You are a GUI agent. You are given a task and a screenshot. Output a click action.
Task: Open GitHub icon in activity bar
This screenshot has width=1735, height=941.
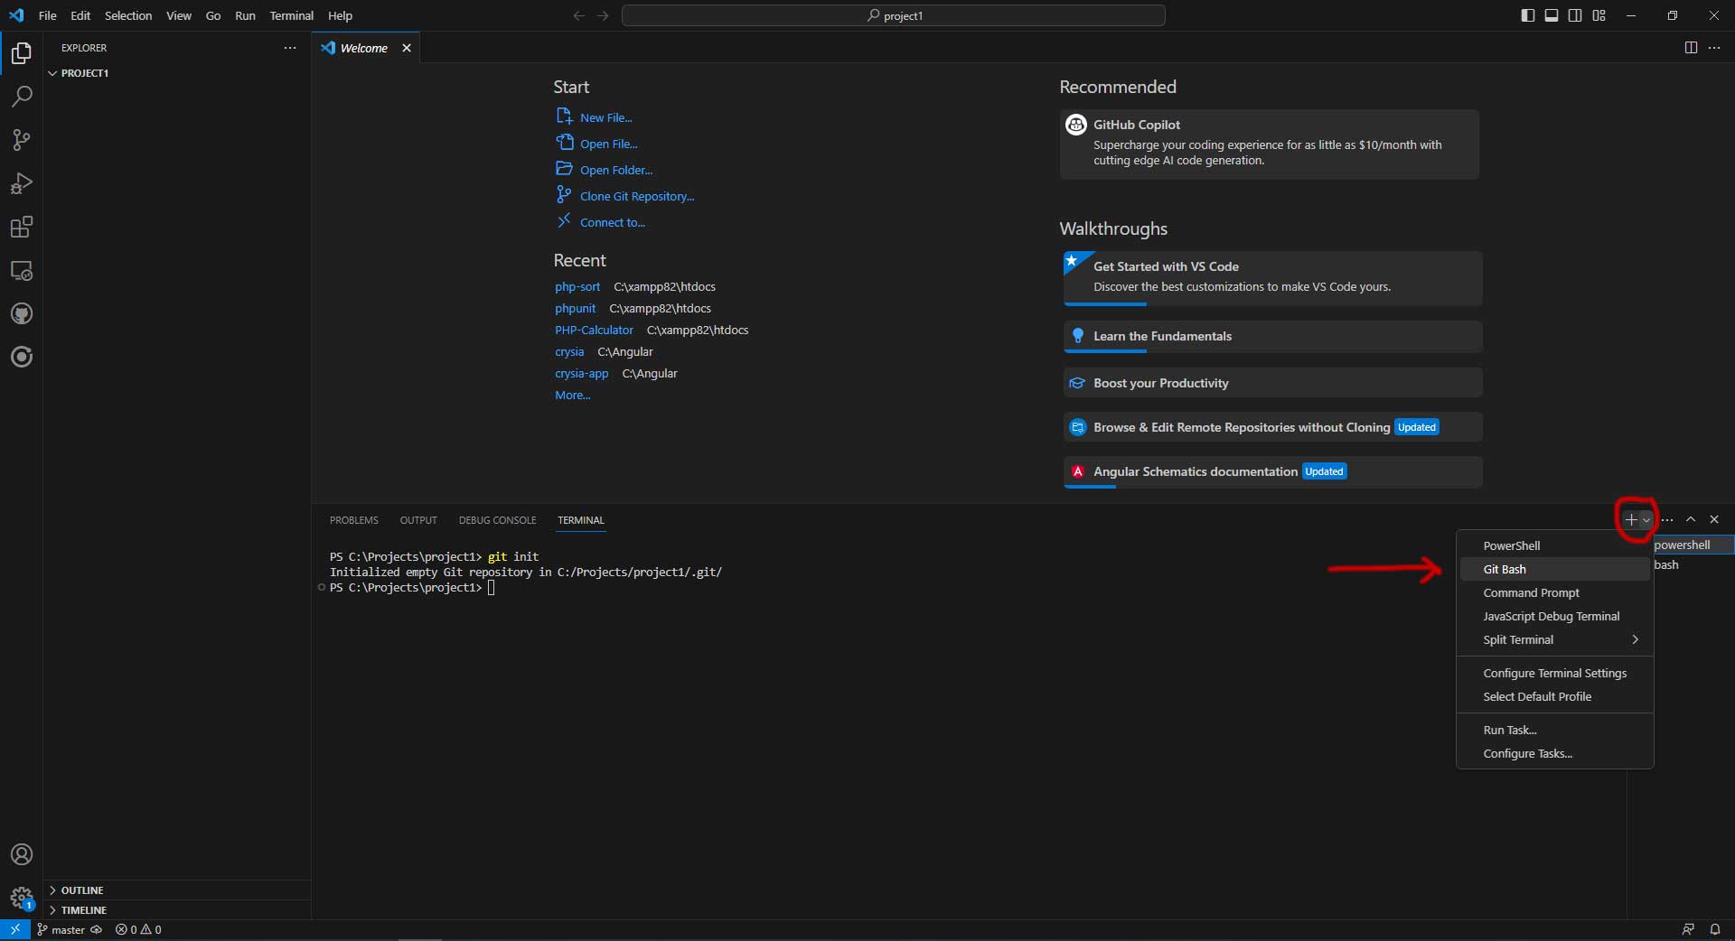coord(22,313)
